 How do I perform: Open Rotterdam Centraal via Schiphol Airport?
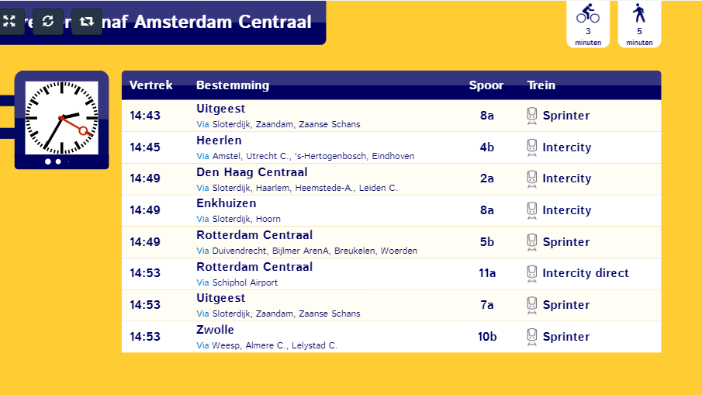[x=391, y=274]
